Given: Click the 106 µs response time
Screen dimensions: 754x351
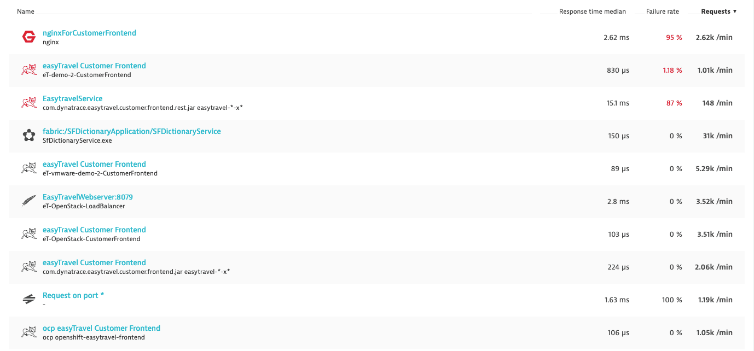Looking at the screenshot, I should 618,332.
